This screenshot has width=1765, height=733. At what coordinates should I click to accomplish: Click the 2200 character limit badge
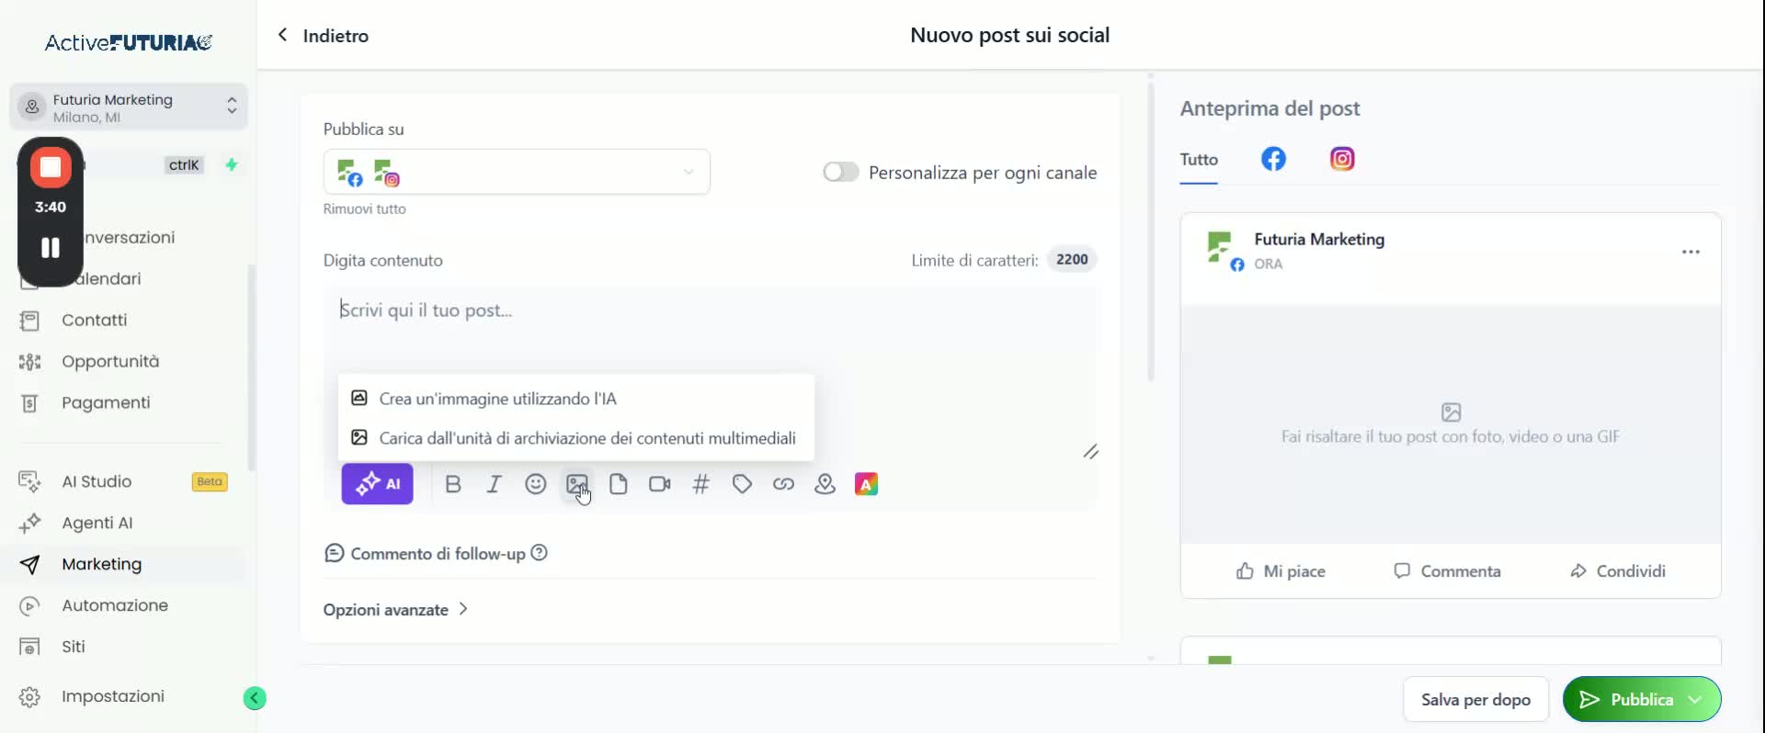1072,260
